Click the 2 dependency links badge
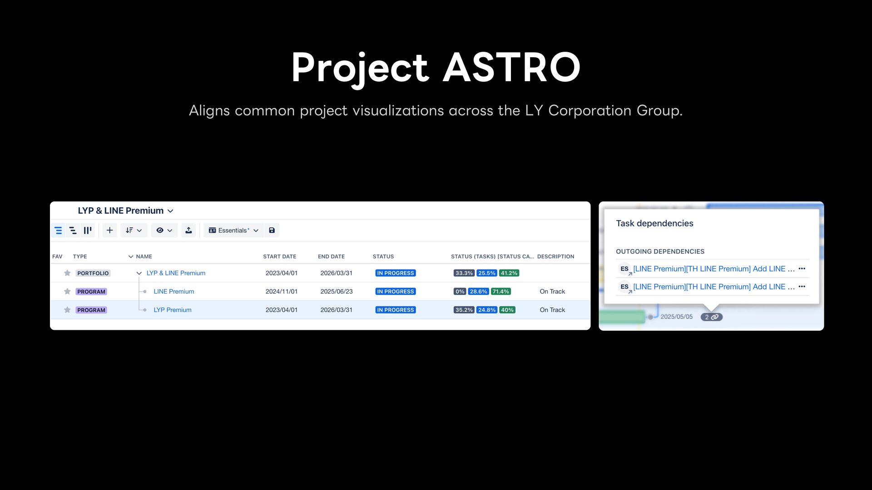 [x=711, y=317]
